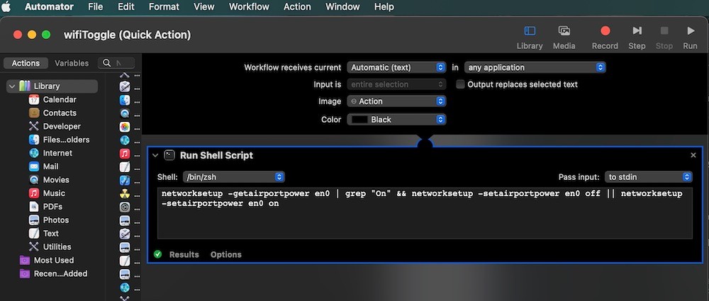
Task: Open the Edit menu
Action: (x=125, y=7)
